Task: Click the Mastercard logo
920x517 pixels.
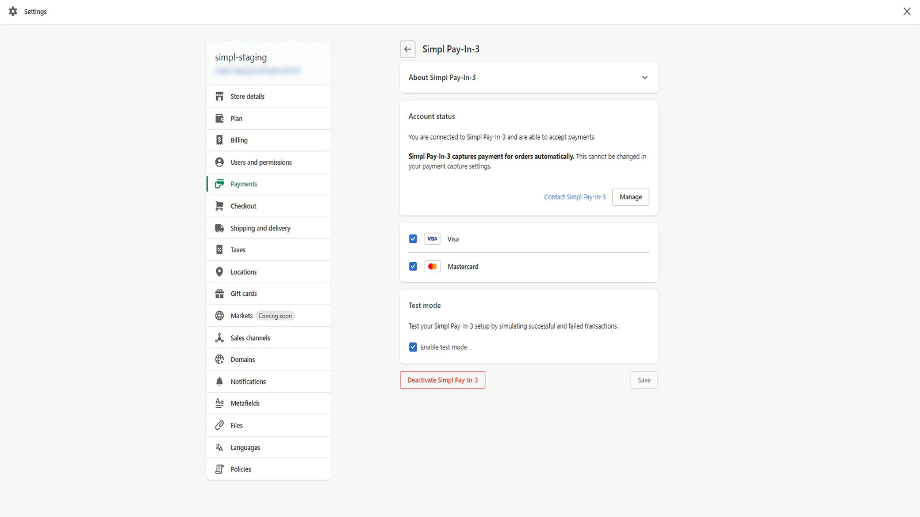Action: (432, 267)
